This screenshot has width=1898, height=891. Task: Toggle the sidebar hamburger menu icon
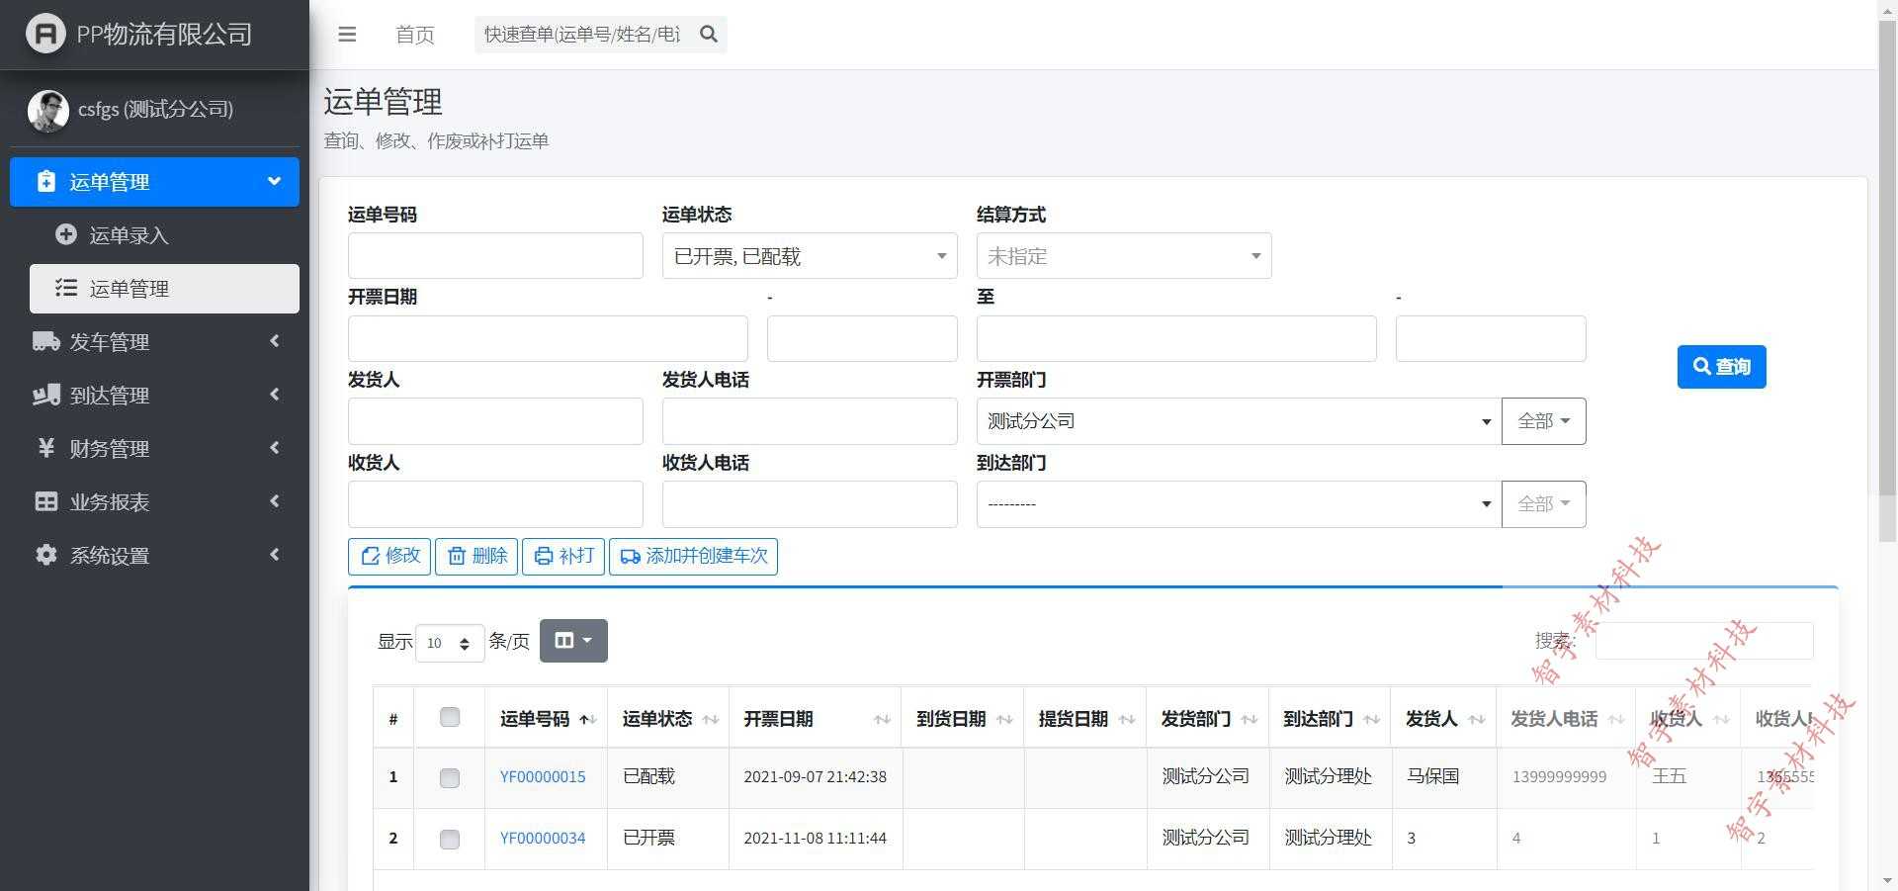pos(347,35)
